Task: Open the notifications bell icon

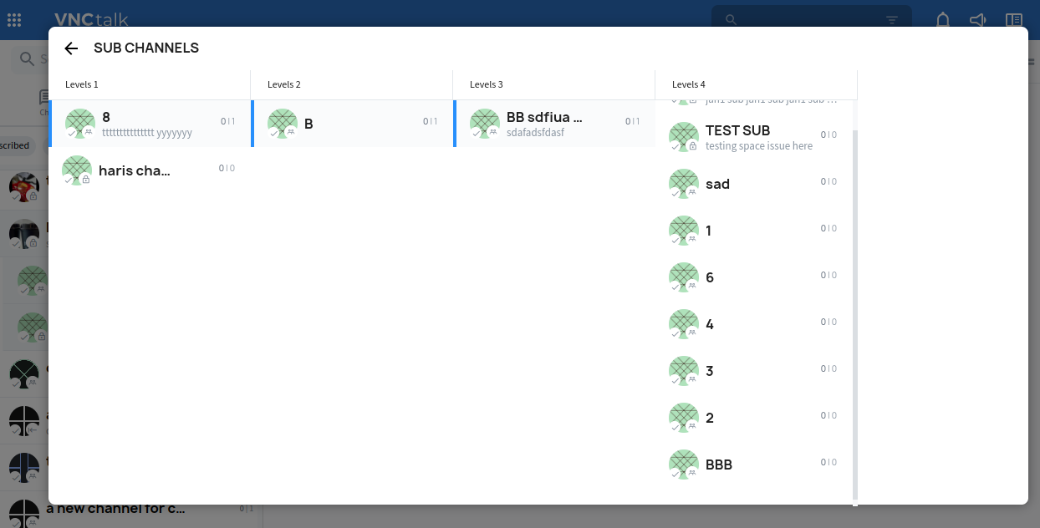Action: click(x=943, y=20)
